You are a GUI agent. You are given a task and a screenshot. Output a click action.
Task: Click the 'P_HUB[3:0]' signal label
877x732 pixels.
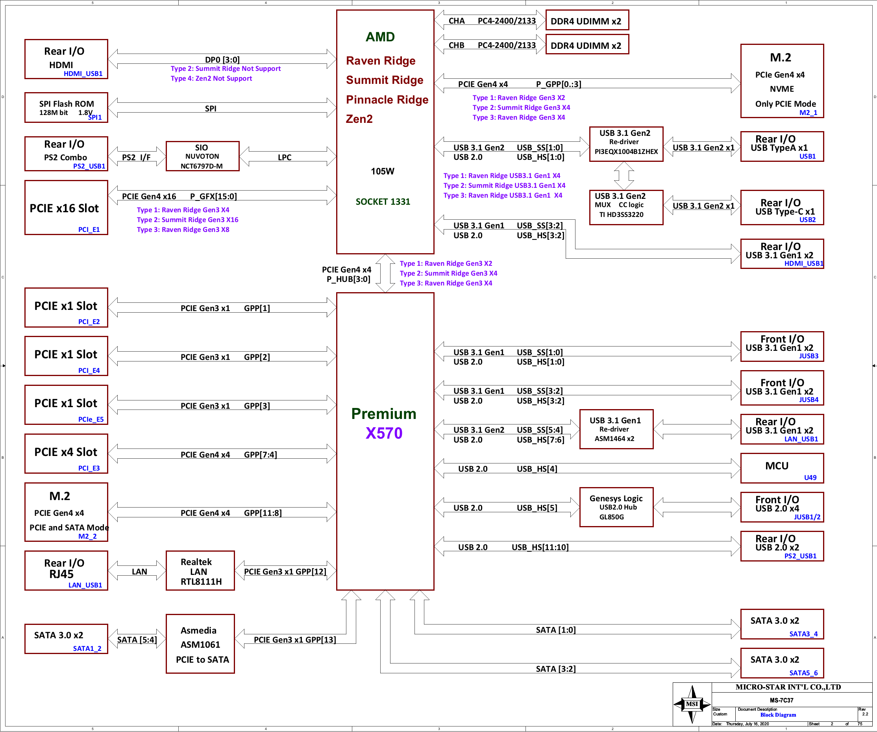coord(348,279)
